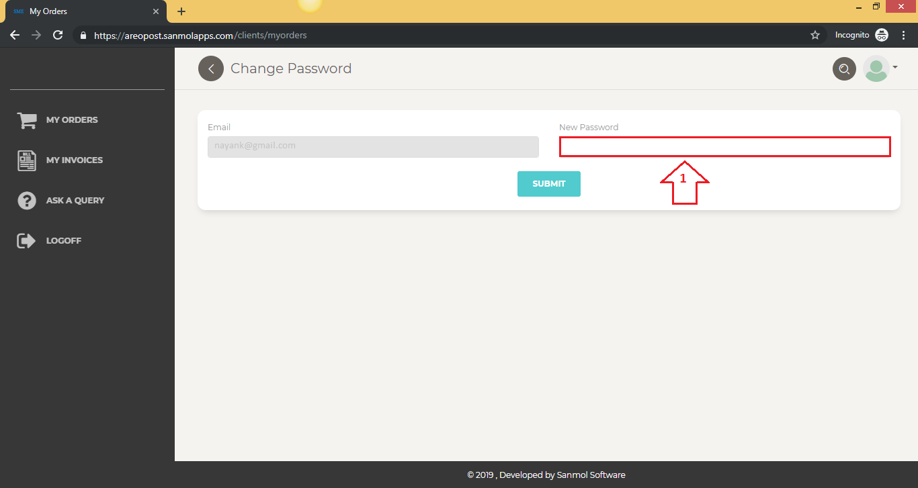Bookmark this page with the star icon
This screenshot has width=918, height=488.
(815, 35)
